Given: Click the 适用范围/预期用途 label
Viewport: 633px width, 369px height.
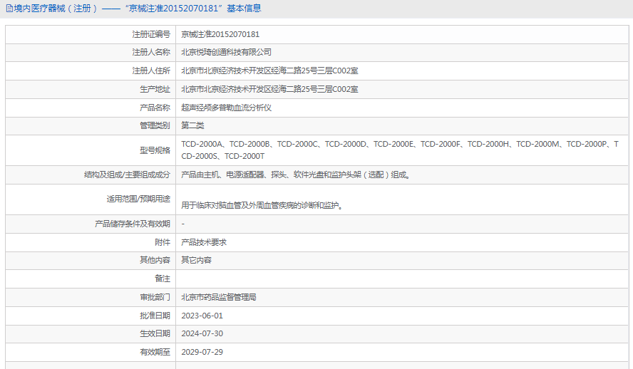Looking at the screenshot, I should (138, 199).
